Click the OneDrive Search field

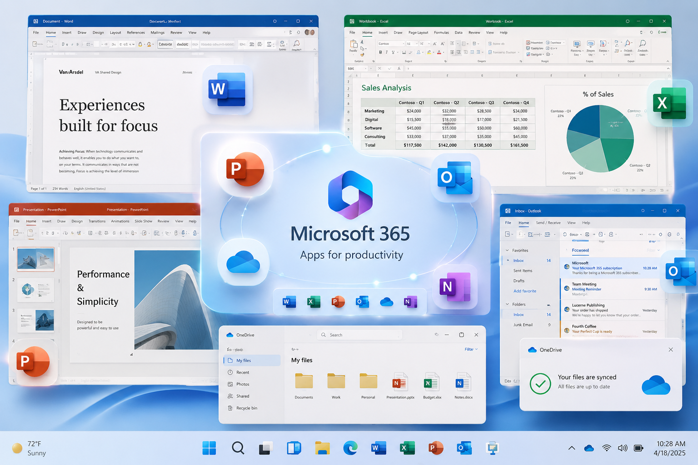pos(359,335)
